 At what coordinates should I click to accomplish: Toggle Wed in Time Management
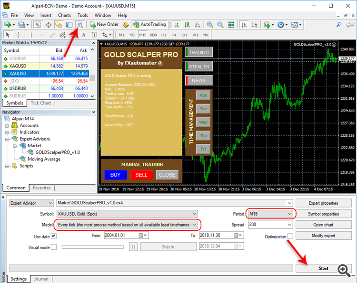click(x=203, y=122)
